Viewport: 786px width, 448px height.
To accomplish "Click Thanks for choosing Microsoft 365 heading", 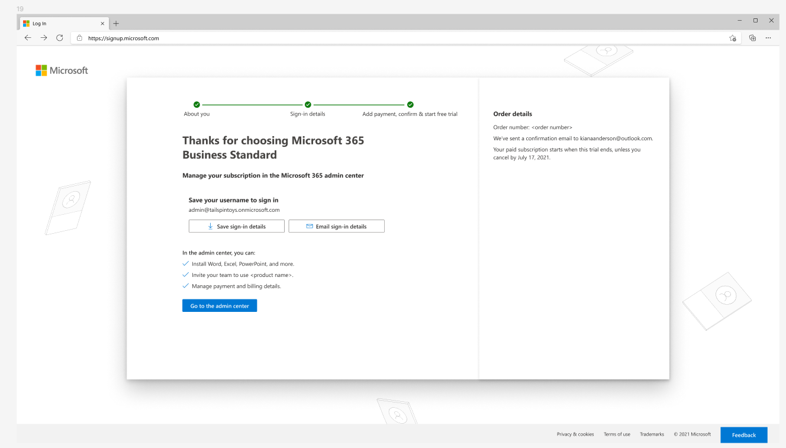I will click(273, 148).
